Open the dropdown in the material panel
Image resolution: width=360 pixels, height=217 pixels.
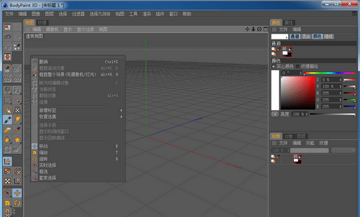344,150
